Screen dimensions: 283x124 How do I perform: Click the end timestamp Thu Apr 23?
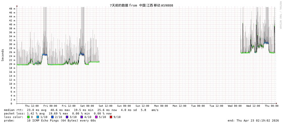[253, 120]
